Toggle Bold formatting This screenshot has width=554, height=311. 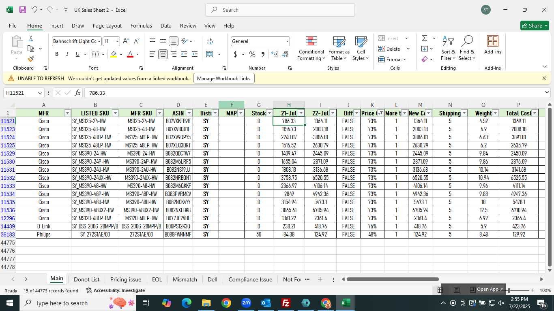tap(57, 54)
